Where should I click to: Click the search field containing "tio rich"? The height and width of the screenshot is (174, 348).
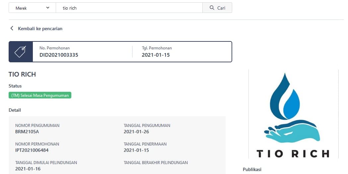tap(129, 8)
